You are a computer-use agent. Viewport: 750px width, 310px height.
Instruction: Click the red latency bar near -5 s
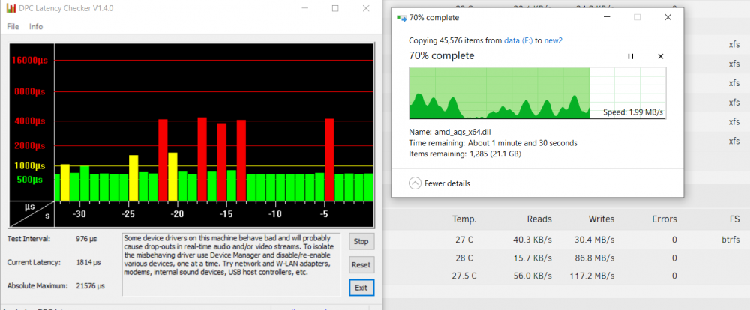pyautogui.click(x=329, y=159)
